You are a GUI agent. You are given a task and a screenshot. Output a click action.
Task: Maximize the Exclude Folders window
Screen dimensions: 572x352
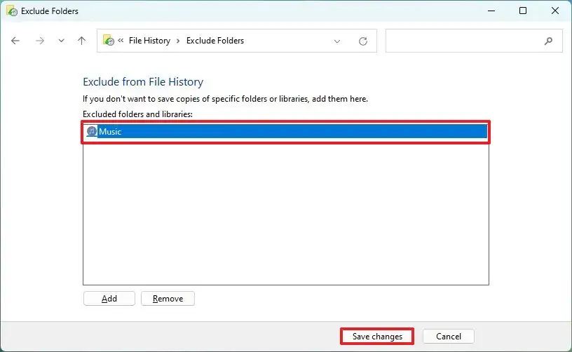tap(523, 11)
